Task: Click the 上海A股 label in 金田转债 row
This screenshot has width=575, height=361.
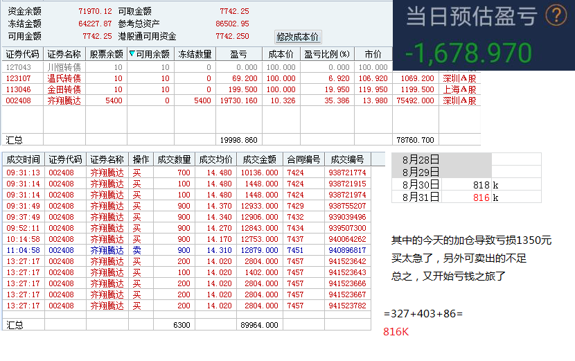Action: (459, 89)
